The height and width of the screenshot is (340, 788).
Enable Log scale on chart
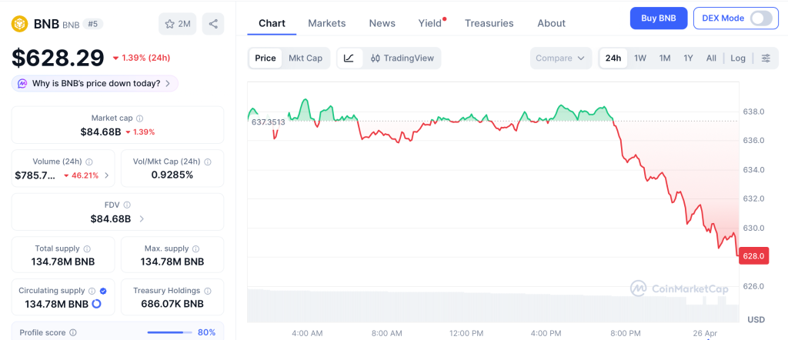tap(738, 58)
